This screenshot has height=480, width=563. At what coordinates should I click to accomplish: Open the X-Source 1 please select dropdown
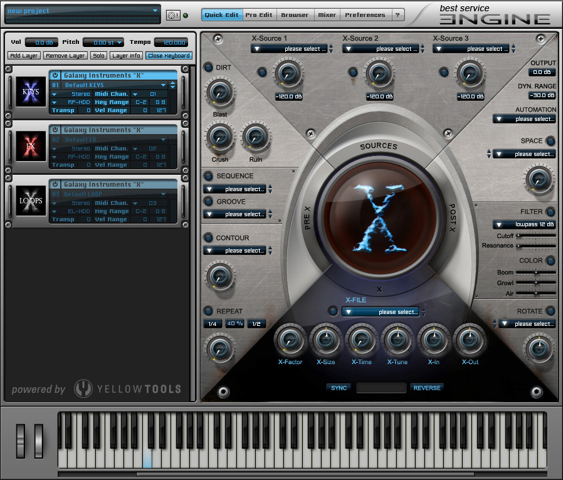[289, 49]
